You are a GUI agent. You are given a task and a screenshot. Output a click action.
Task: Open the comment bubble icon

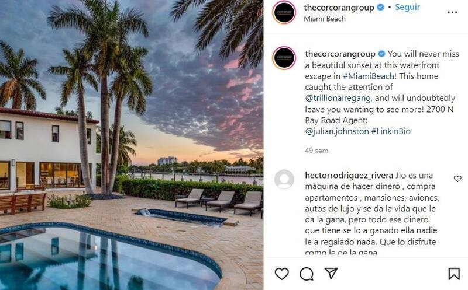[x=306, y=274]
